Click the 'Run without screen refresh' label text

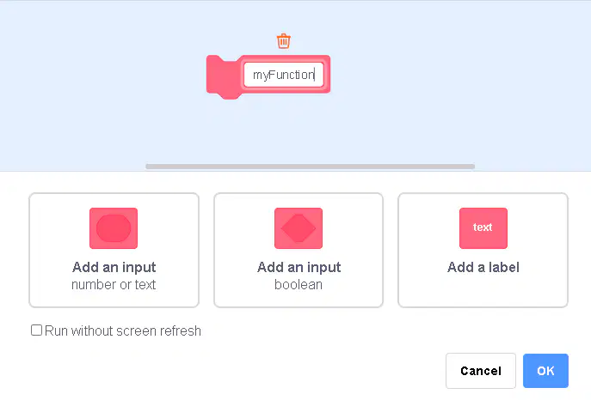pos(123,330)
